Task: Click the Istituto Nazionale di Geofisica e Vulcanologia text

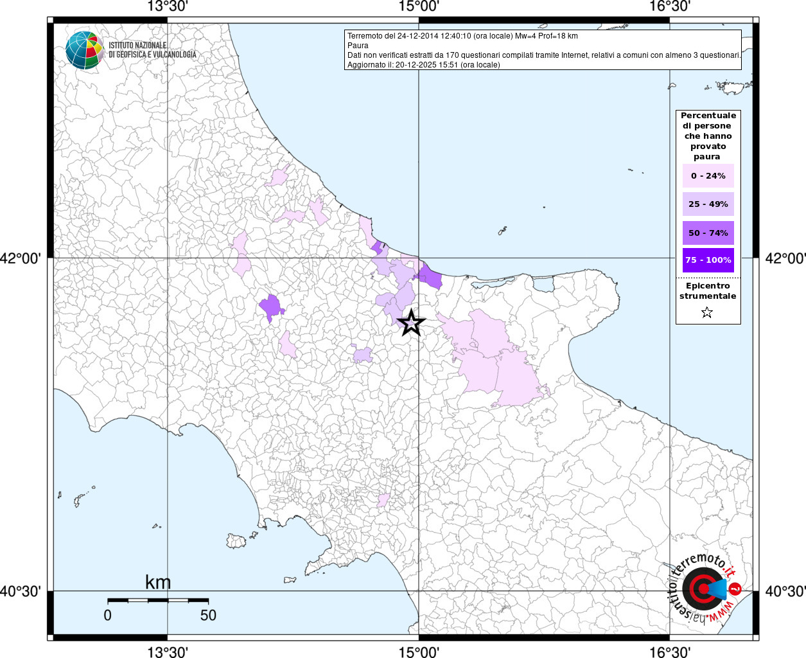Action: [152, 50]
